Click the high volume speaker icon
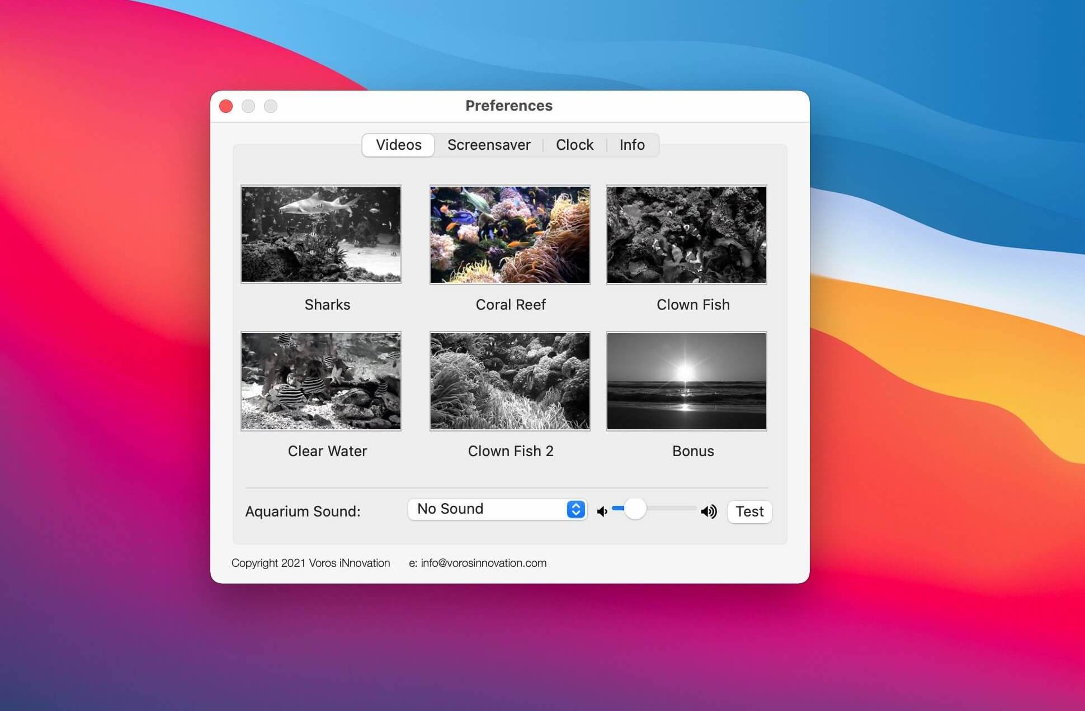The image size is (1085, 711). (709, 511)
